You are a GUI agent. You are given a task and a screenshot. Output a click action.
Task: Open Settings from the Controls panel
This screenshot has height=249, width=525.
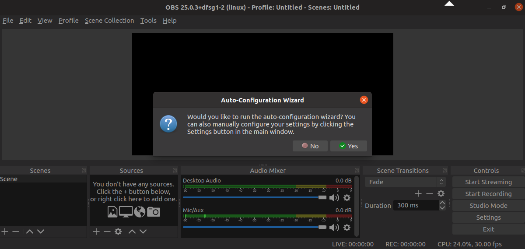pos(488,217)
